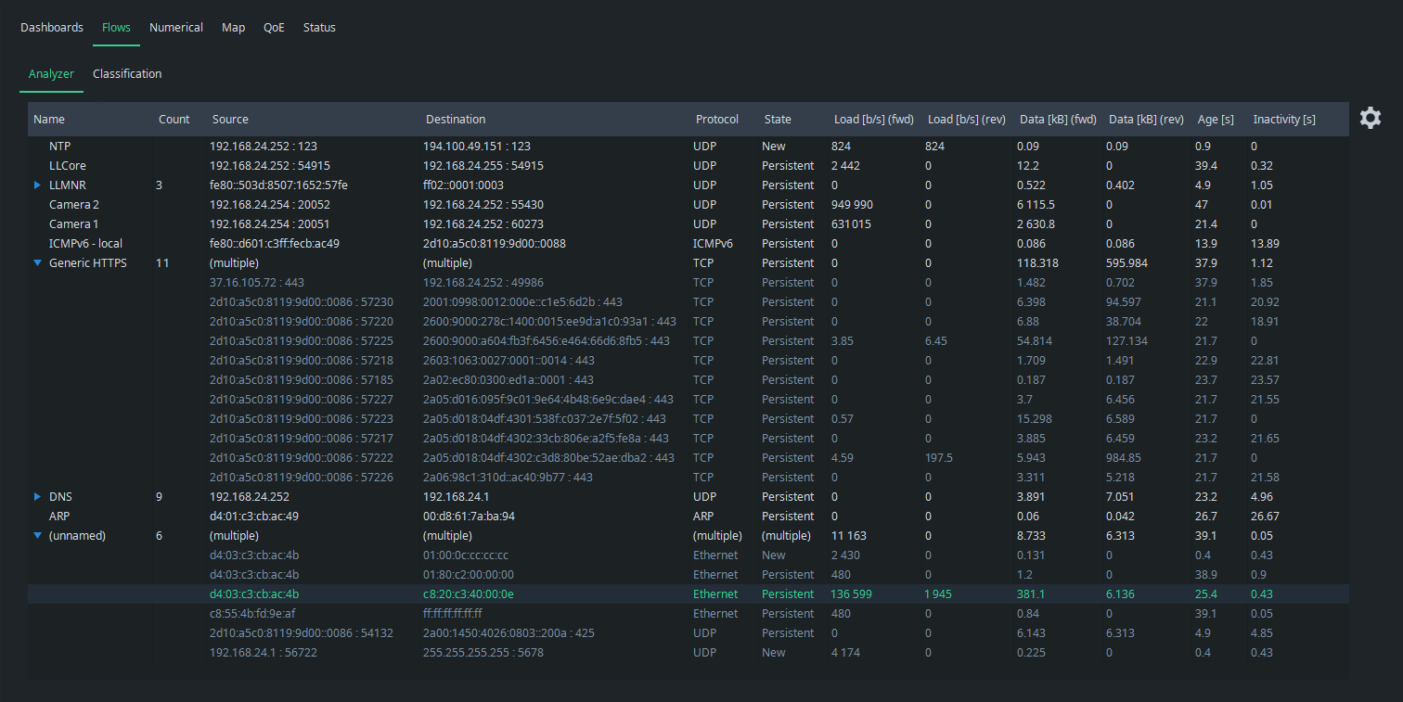The image size is (1403, 702).
Task: Select the Analyzer sub-tab
Action: [51, 74]
